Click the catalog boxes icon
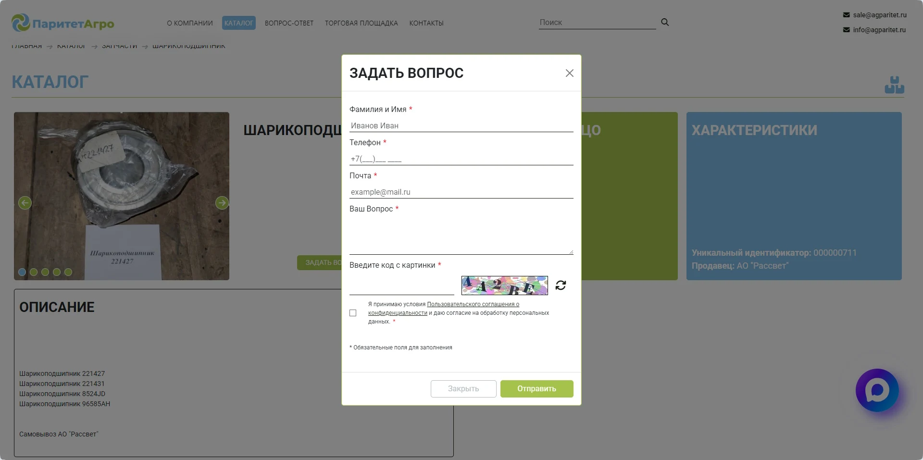 894,85
